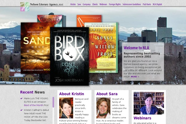The image size is (186, 124).
Task: Open the Kristin menu item
Action: 73,4
